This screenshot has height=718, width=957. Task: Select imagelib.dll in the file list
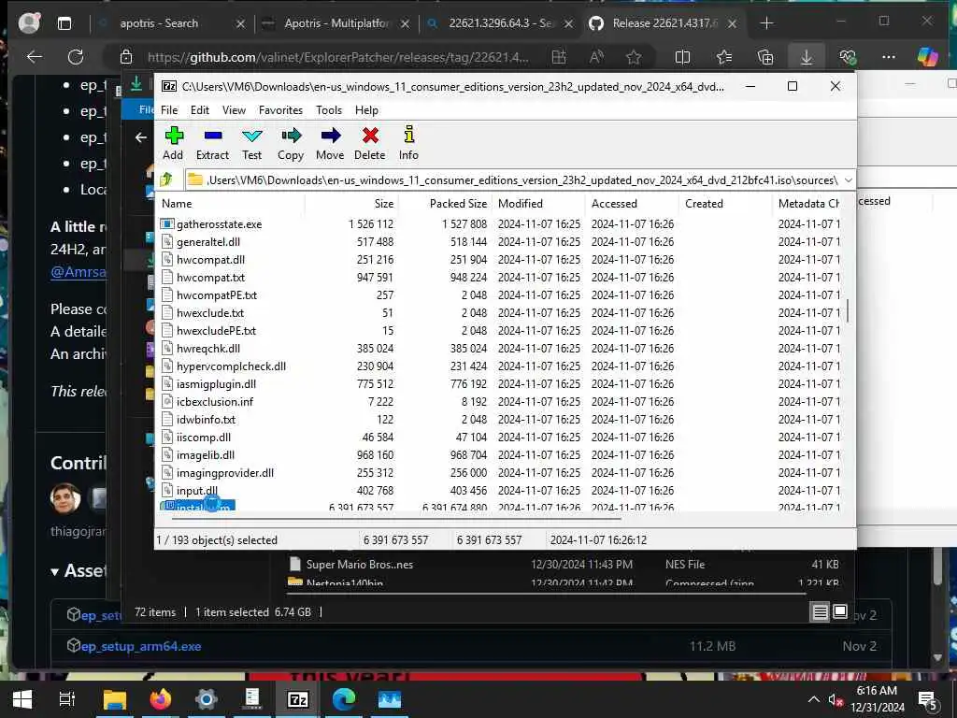[205, 454]
